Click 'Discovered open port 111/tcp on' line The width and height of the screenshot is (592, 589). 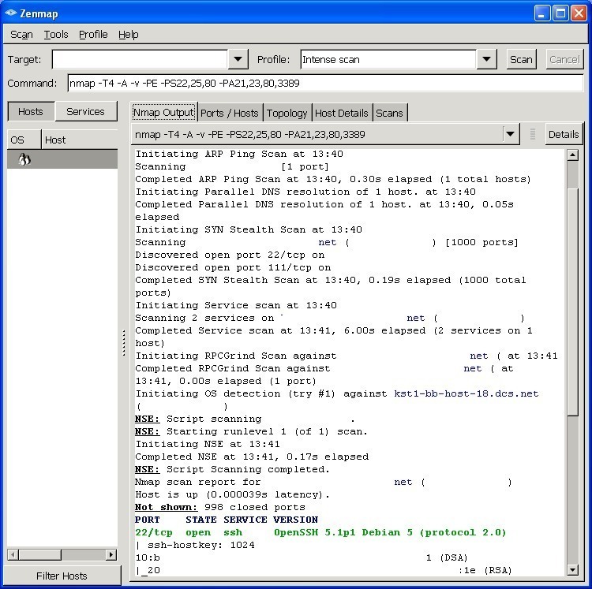[233, 267]
